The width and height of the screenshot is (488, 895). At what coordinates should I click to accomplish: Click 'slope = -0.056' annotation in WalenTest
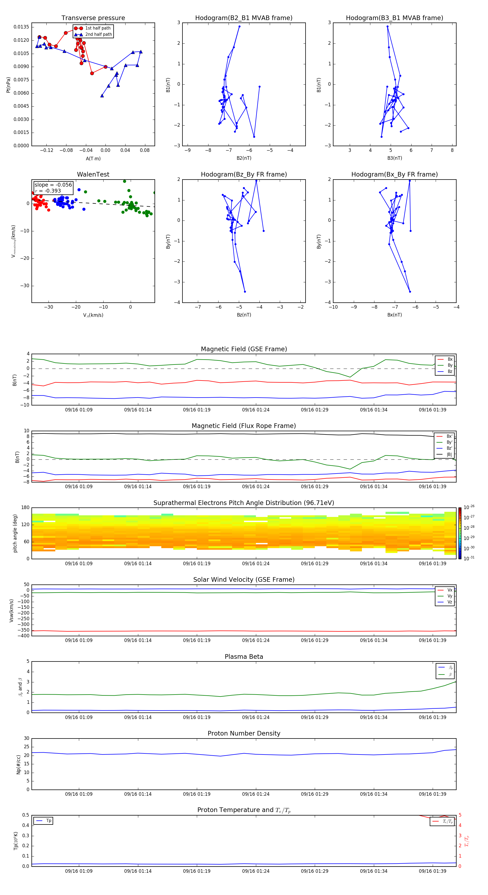(x=53, y=185)
